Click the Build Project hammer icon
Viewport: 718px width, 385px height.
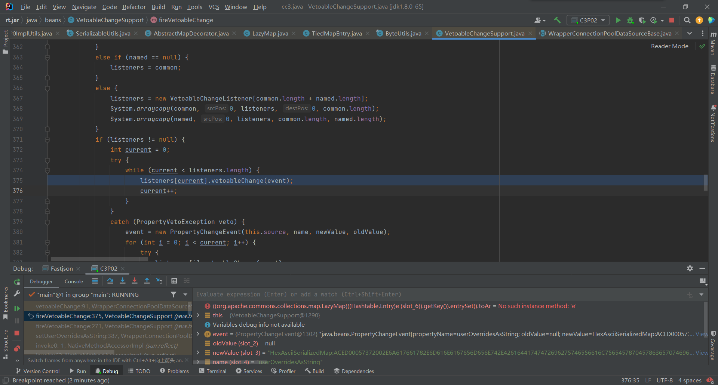[557, 20]
